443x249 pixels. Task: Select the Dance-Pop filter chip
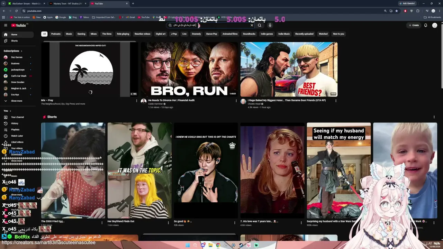tap(211, 34)
